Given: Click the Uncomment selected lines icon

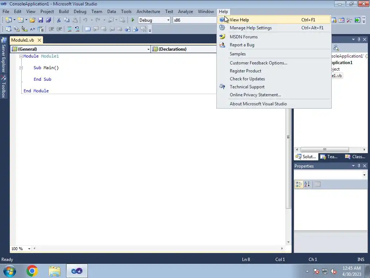Looking at the screenshot, I should (x=77, y=29).
